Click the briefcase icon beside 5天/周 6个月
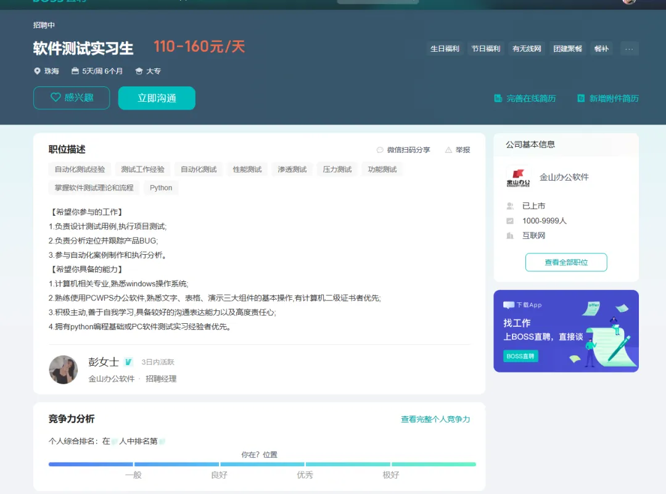The image size is (666, 494). [x=75, y=71]
